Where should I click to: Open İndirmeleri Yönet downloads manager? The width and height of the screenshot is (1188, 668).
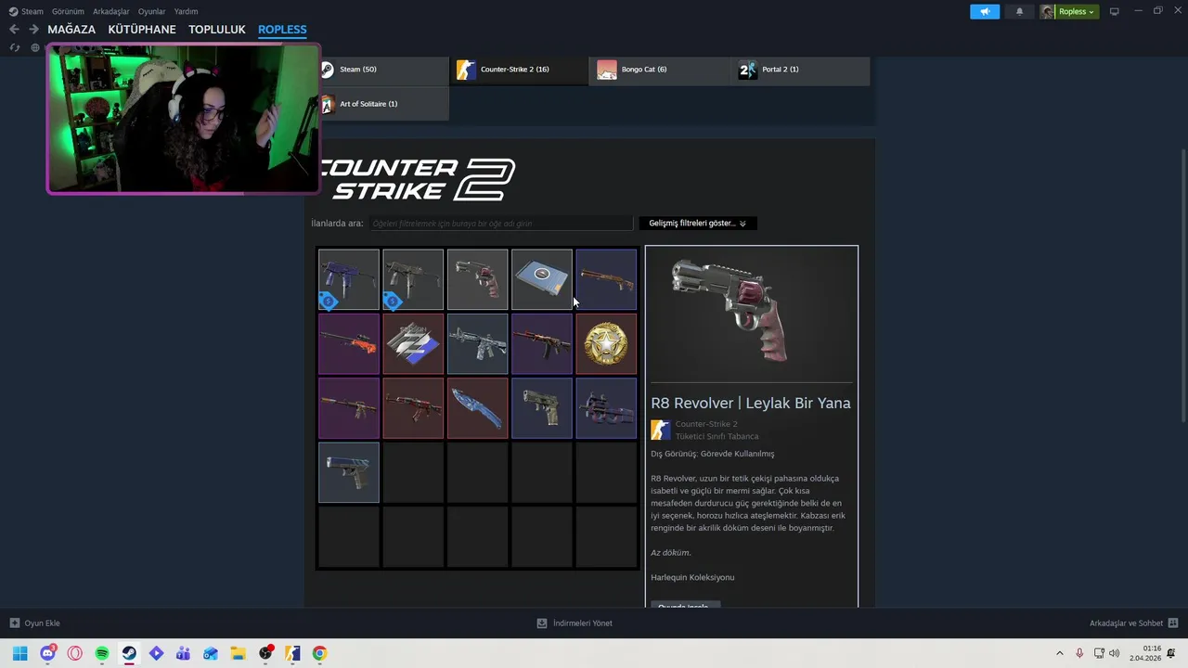pyautogui.click(x=575, y=623)
